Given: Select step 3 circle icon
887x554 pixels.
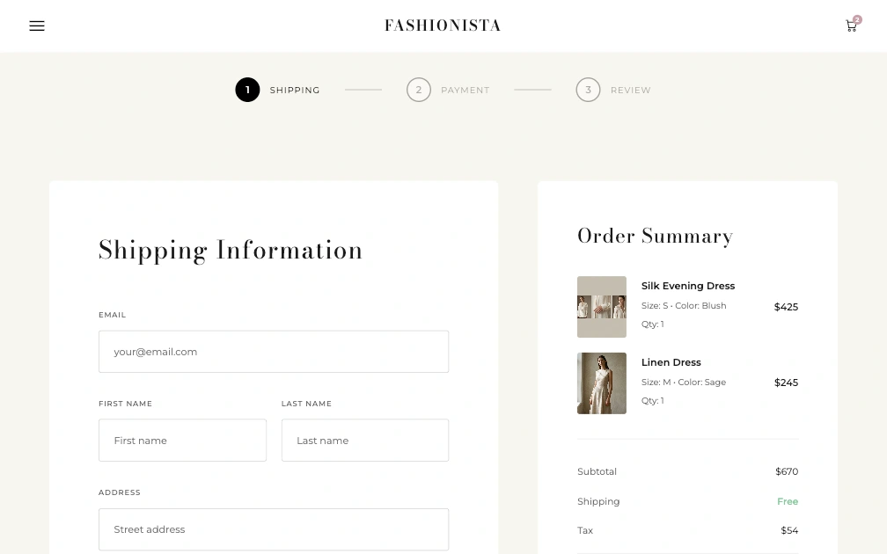Looking at the screenshot, I should (x=588, y=90).
